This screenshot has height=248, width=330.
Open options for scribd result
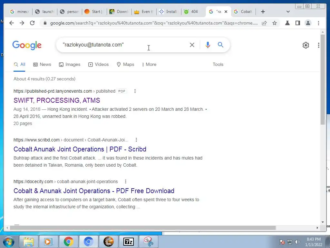click(136, 140)
